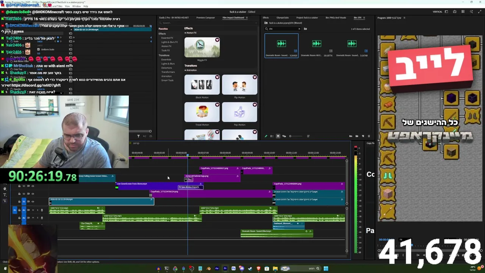This screenshot has width=485, height=273.
Task: Select the Hand tool in timeline toolbox
Action: pyautogui.click(x=5, y=188)
